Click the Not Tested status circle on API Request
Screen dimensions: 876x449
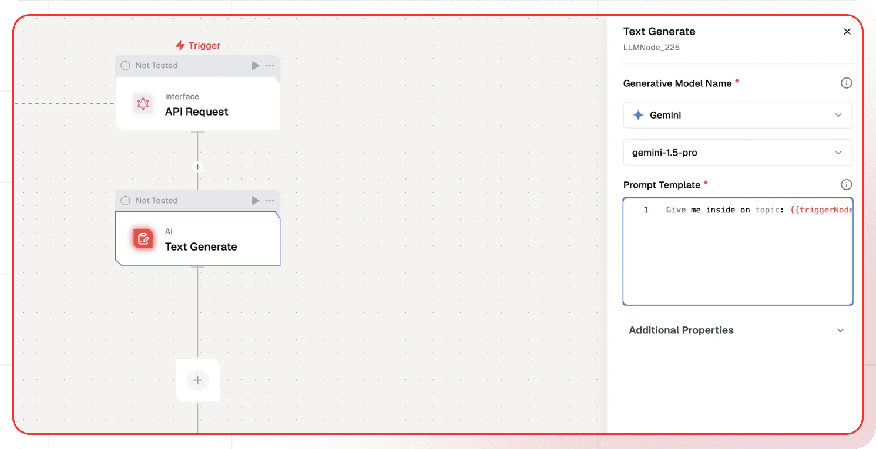[x=125, y=66]
